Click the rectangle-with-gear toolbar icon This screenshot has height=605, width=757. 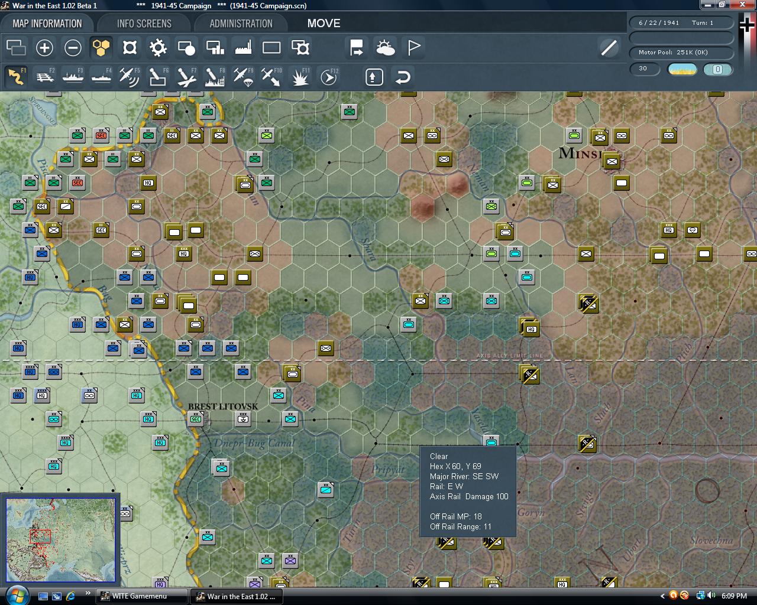300,47
